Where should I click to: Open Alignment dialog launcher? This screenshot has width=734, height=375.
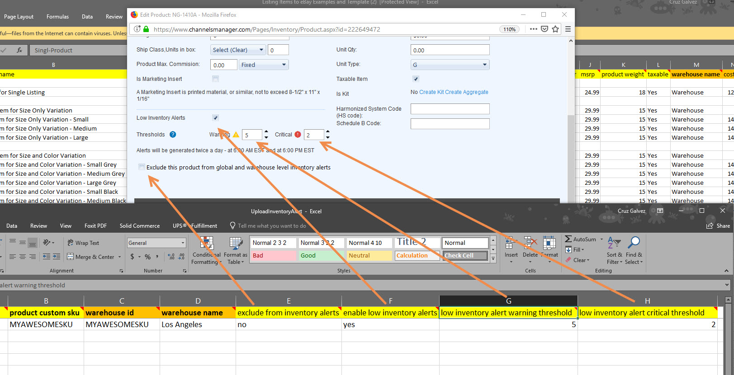click(x=121, y=271)
